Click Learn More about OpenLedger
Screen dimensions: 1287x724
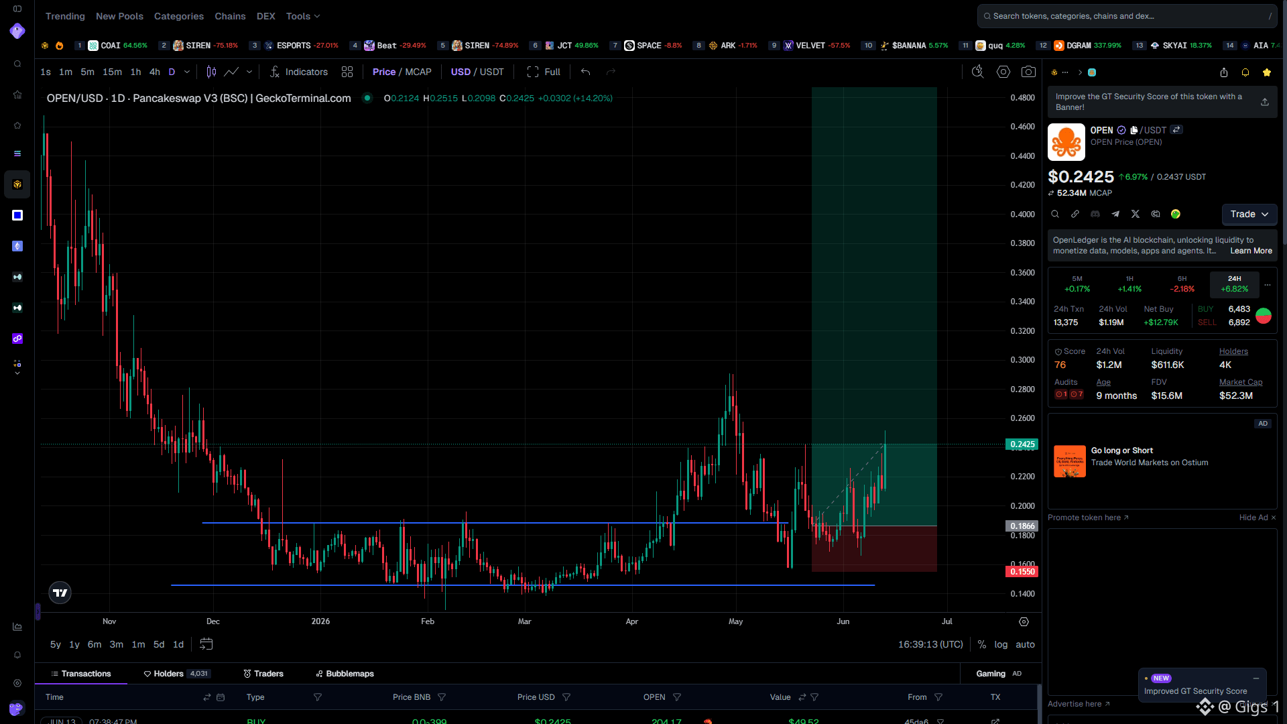click(1251, 251)
